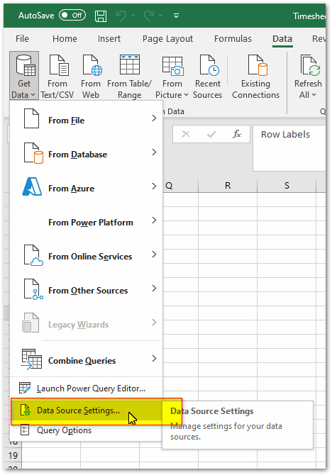
Task: Click the Save floppy disk icon
Action: pos(101,16)
